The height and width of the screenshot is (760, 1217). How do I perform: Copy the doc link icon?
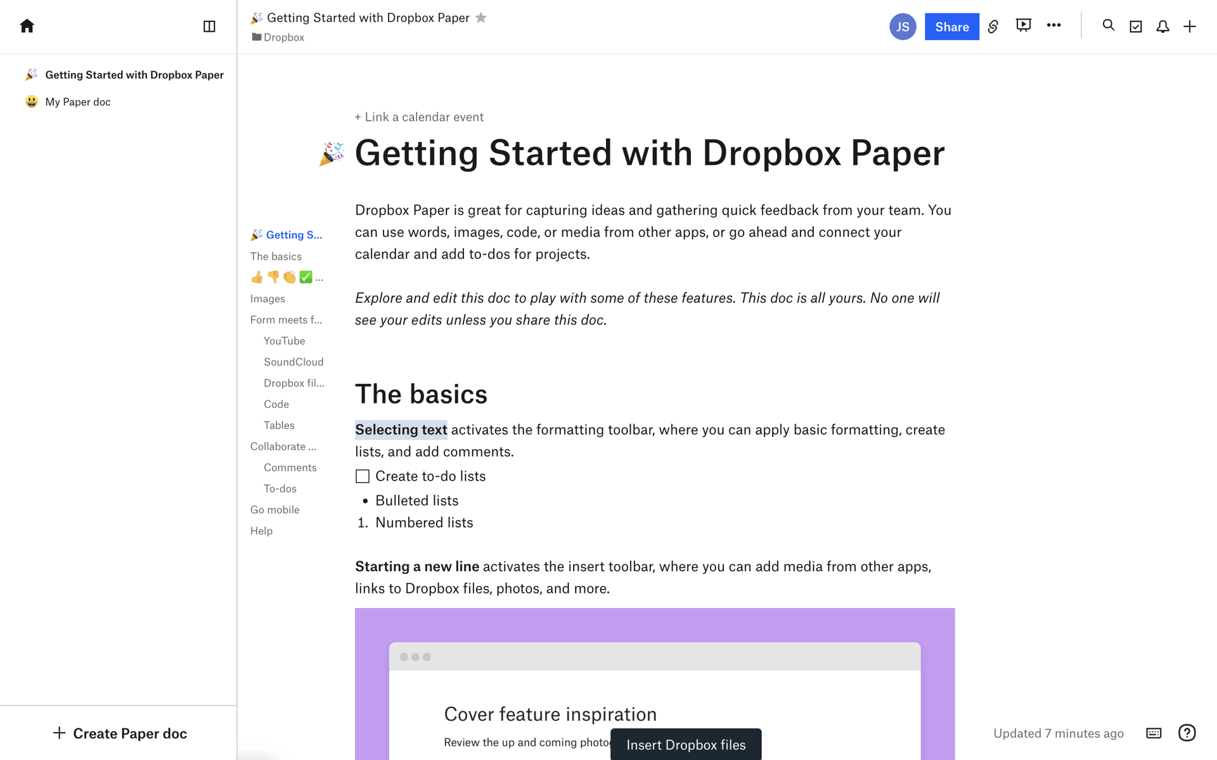[993, 27]
